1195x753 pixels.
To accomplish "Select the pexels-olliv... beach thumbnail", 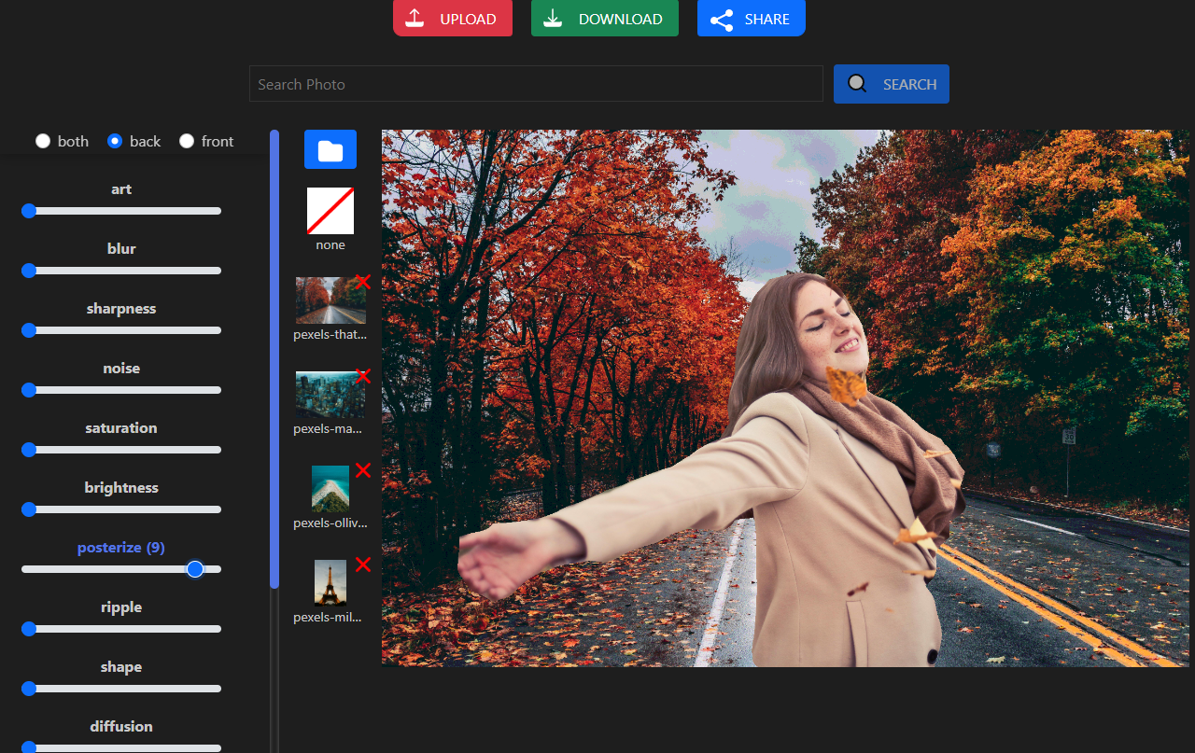I will [x=330, y=489].
